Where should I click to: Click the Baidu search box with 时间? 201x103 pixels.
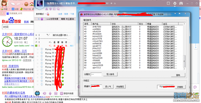[x=18, y=27]
